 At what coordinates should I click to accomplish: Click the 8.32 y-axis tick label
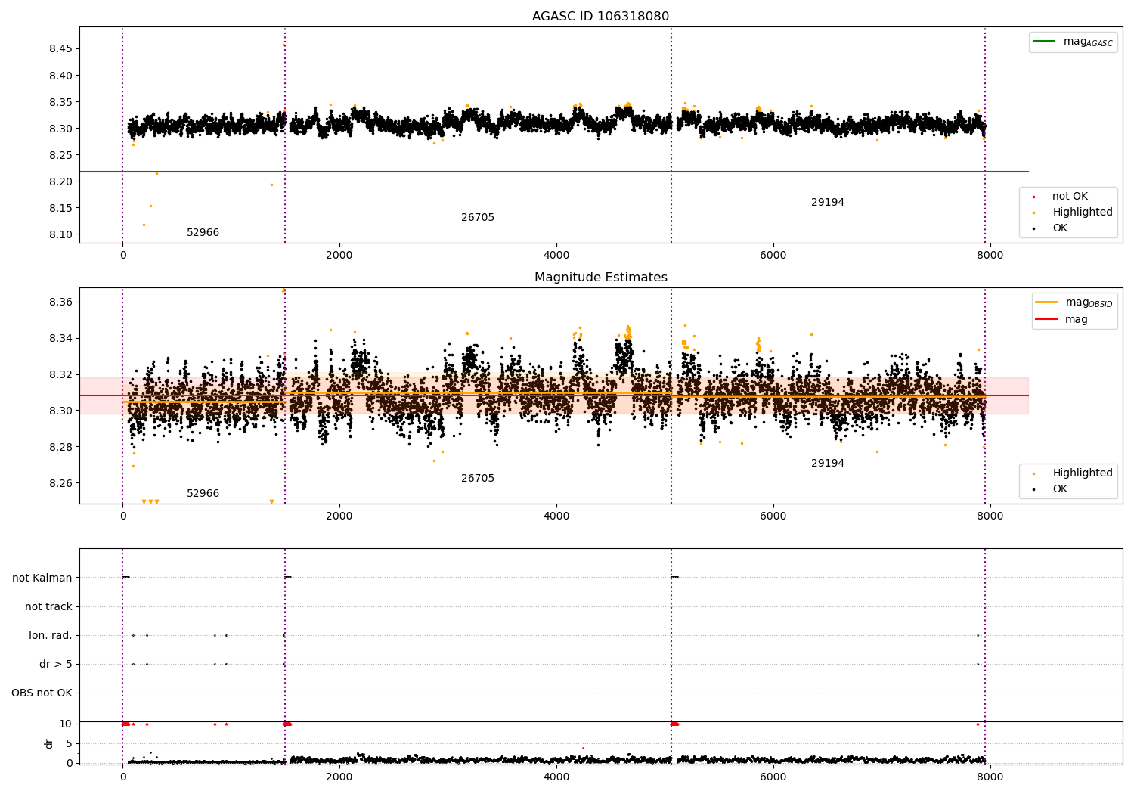[x=60, y=374]
